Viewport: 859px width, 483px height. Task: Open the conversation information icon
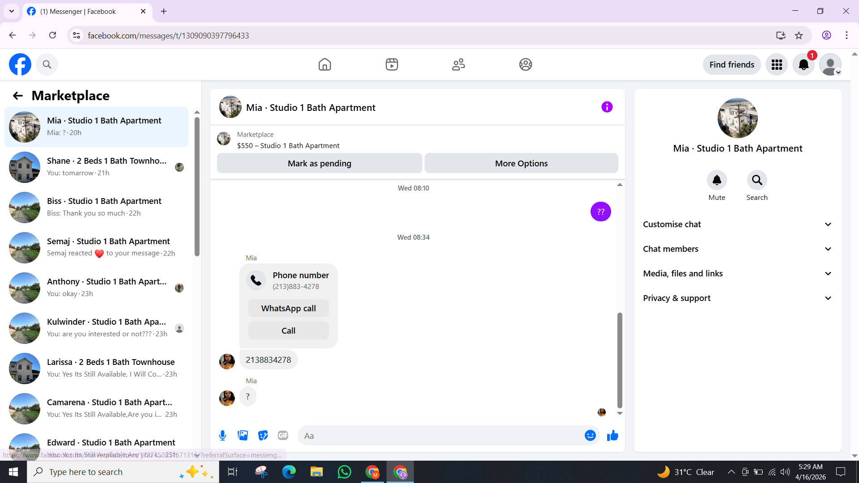pos(607,107)
